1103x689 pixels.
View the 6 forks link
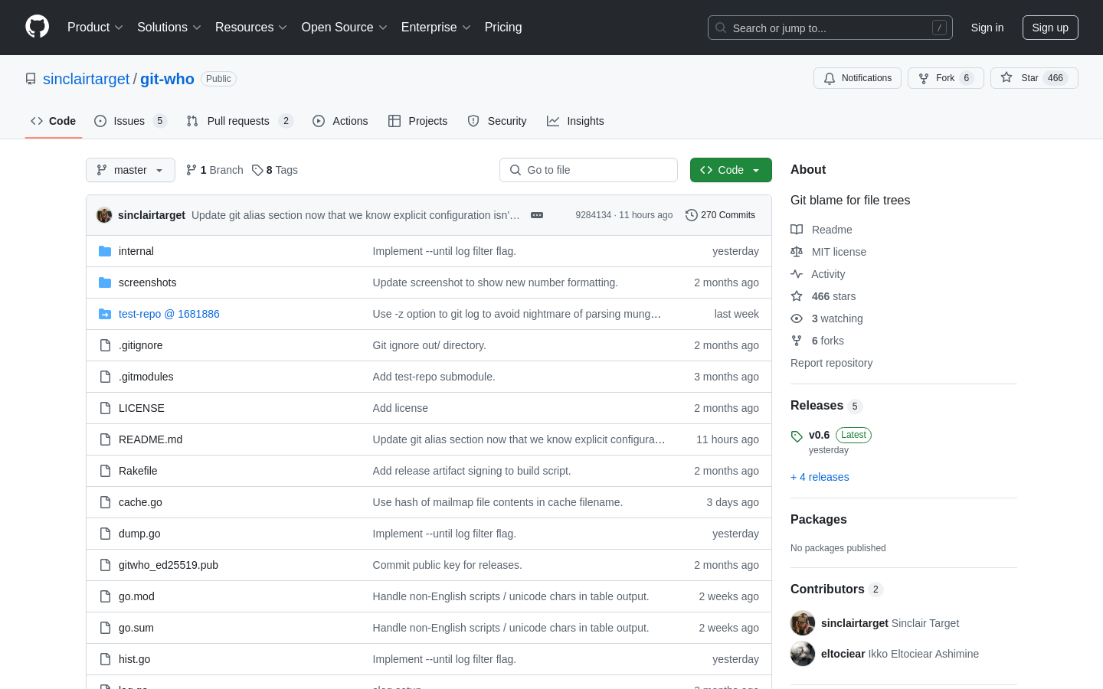click(817, 341)
